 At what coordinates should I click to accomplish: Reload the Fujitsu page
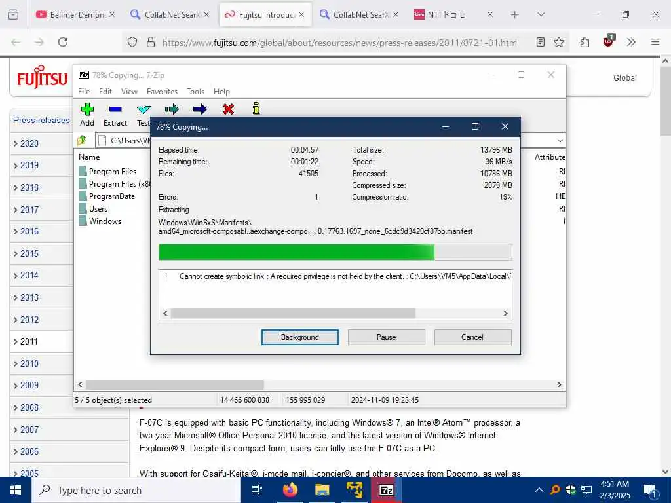coord(63,42)
